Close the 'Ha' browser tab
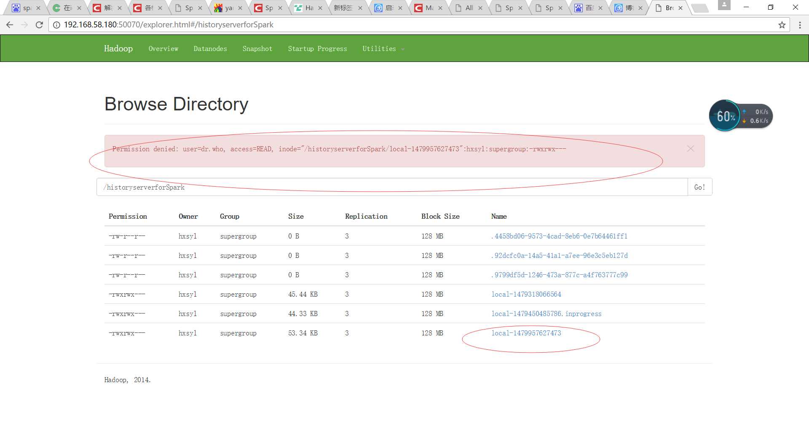This screenshot has width=809, height=434. click(x=320, y=8)
